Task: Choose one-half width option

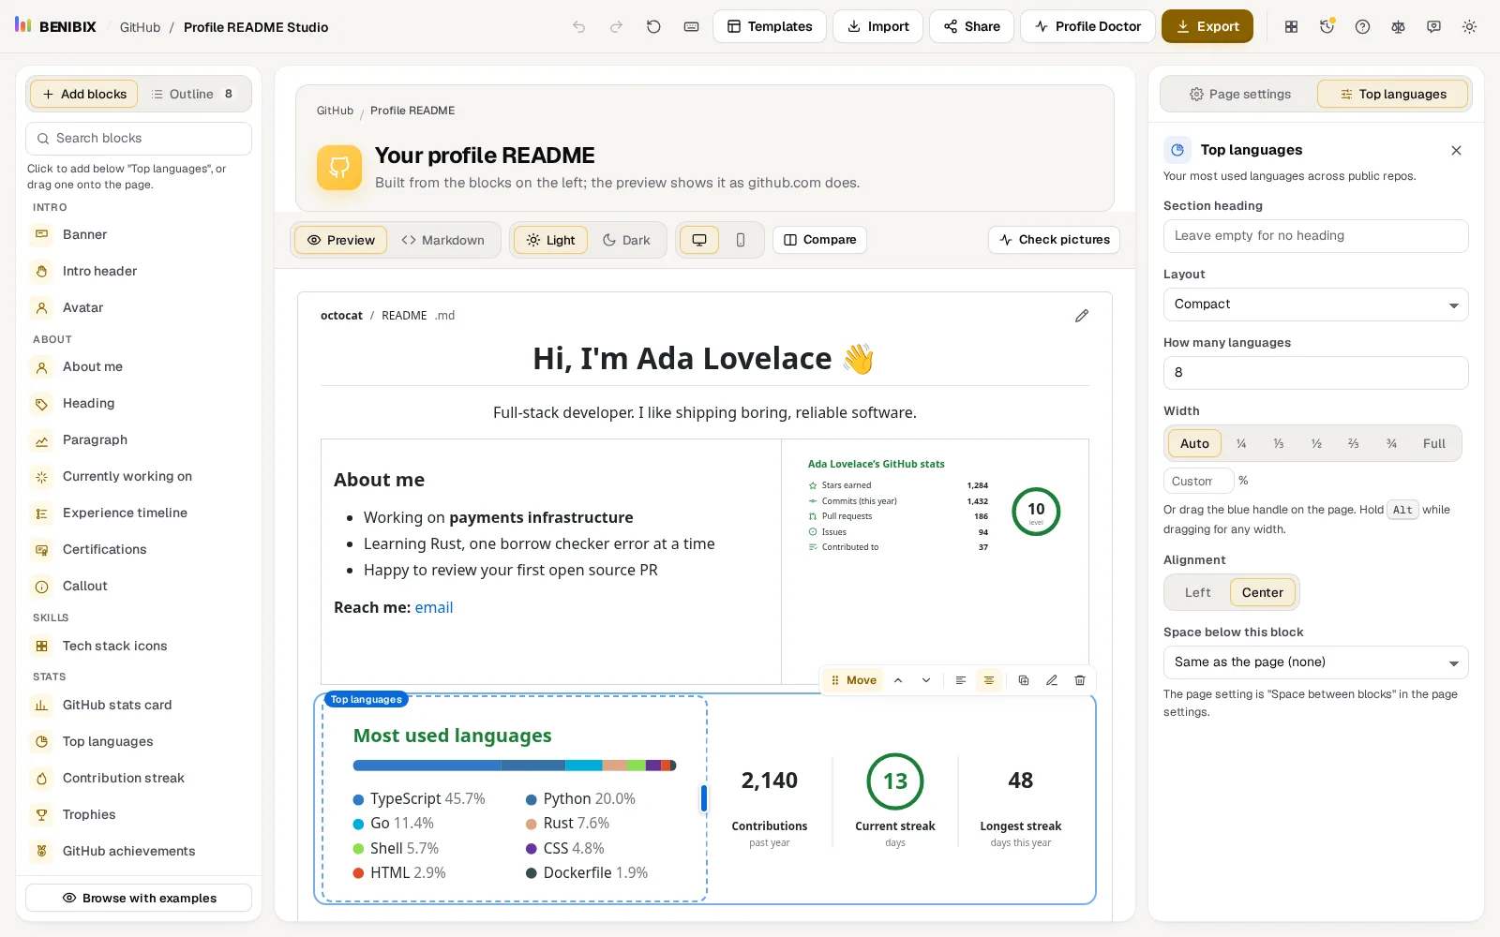Action: tap(1316, 443)
